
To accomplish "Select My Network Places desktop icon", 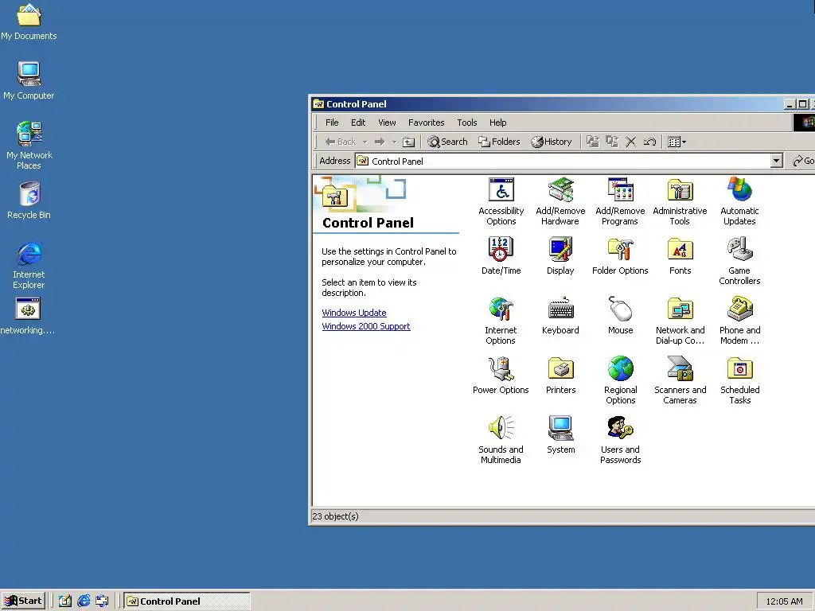I will coord(29,146).
